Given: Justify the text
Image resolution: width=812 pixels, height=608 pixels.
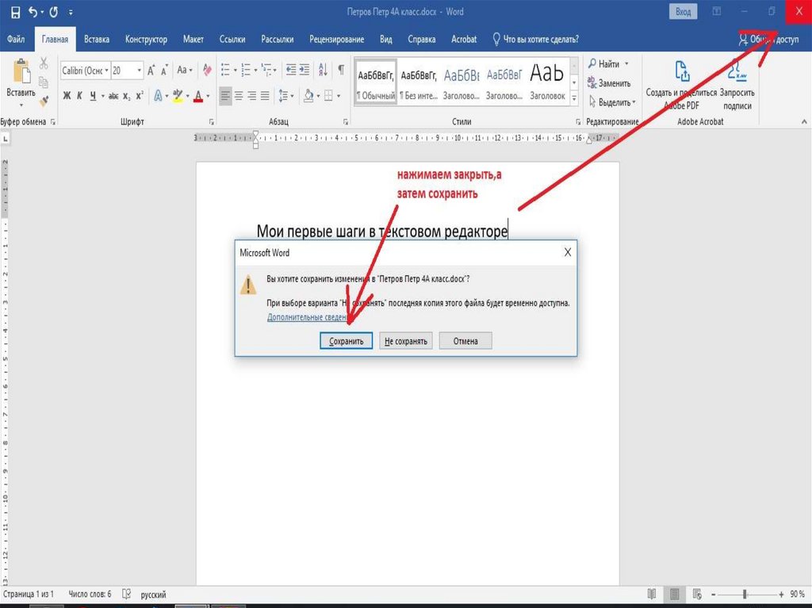Looking at the screenshot, I should click(x=265, y=96).
